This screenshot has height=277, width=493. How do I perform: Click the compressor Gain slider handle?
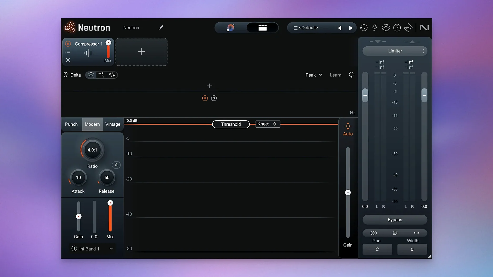[79, 216]
